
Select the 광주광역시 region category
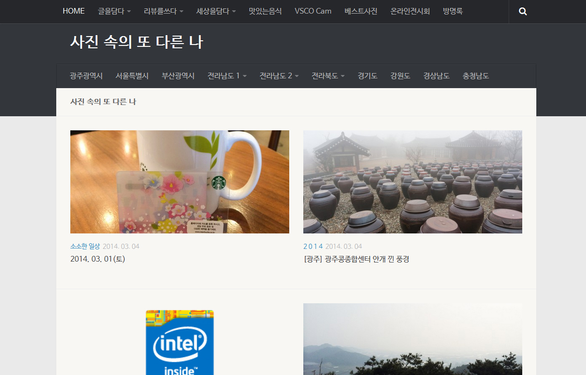tap(86, 76)
